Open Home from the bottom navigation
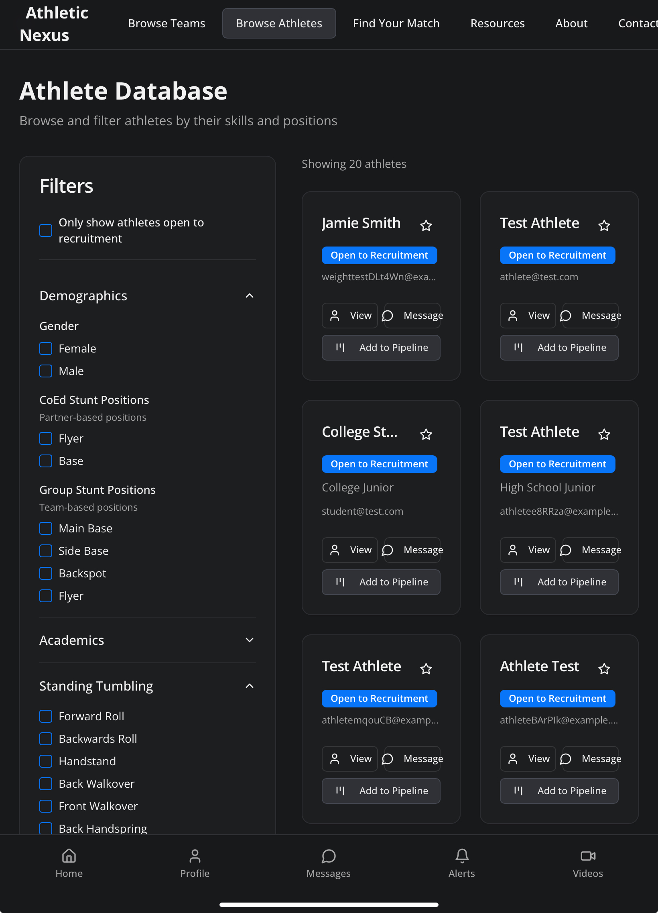 pyautogui.click(x=69, y=863)
